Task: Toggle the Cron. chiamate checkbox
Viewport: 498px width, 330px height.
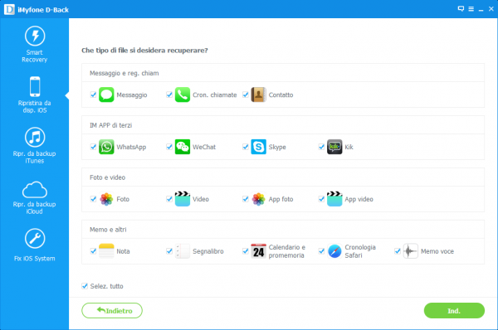Action: pos(169,95)
